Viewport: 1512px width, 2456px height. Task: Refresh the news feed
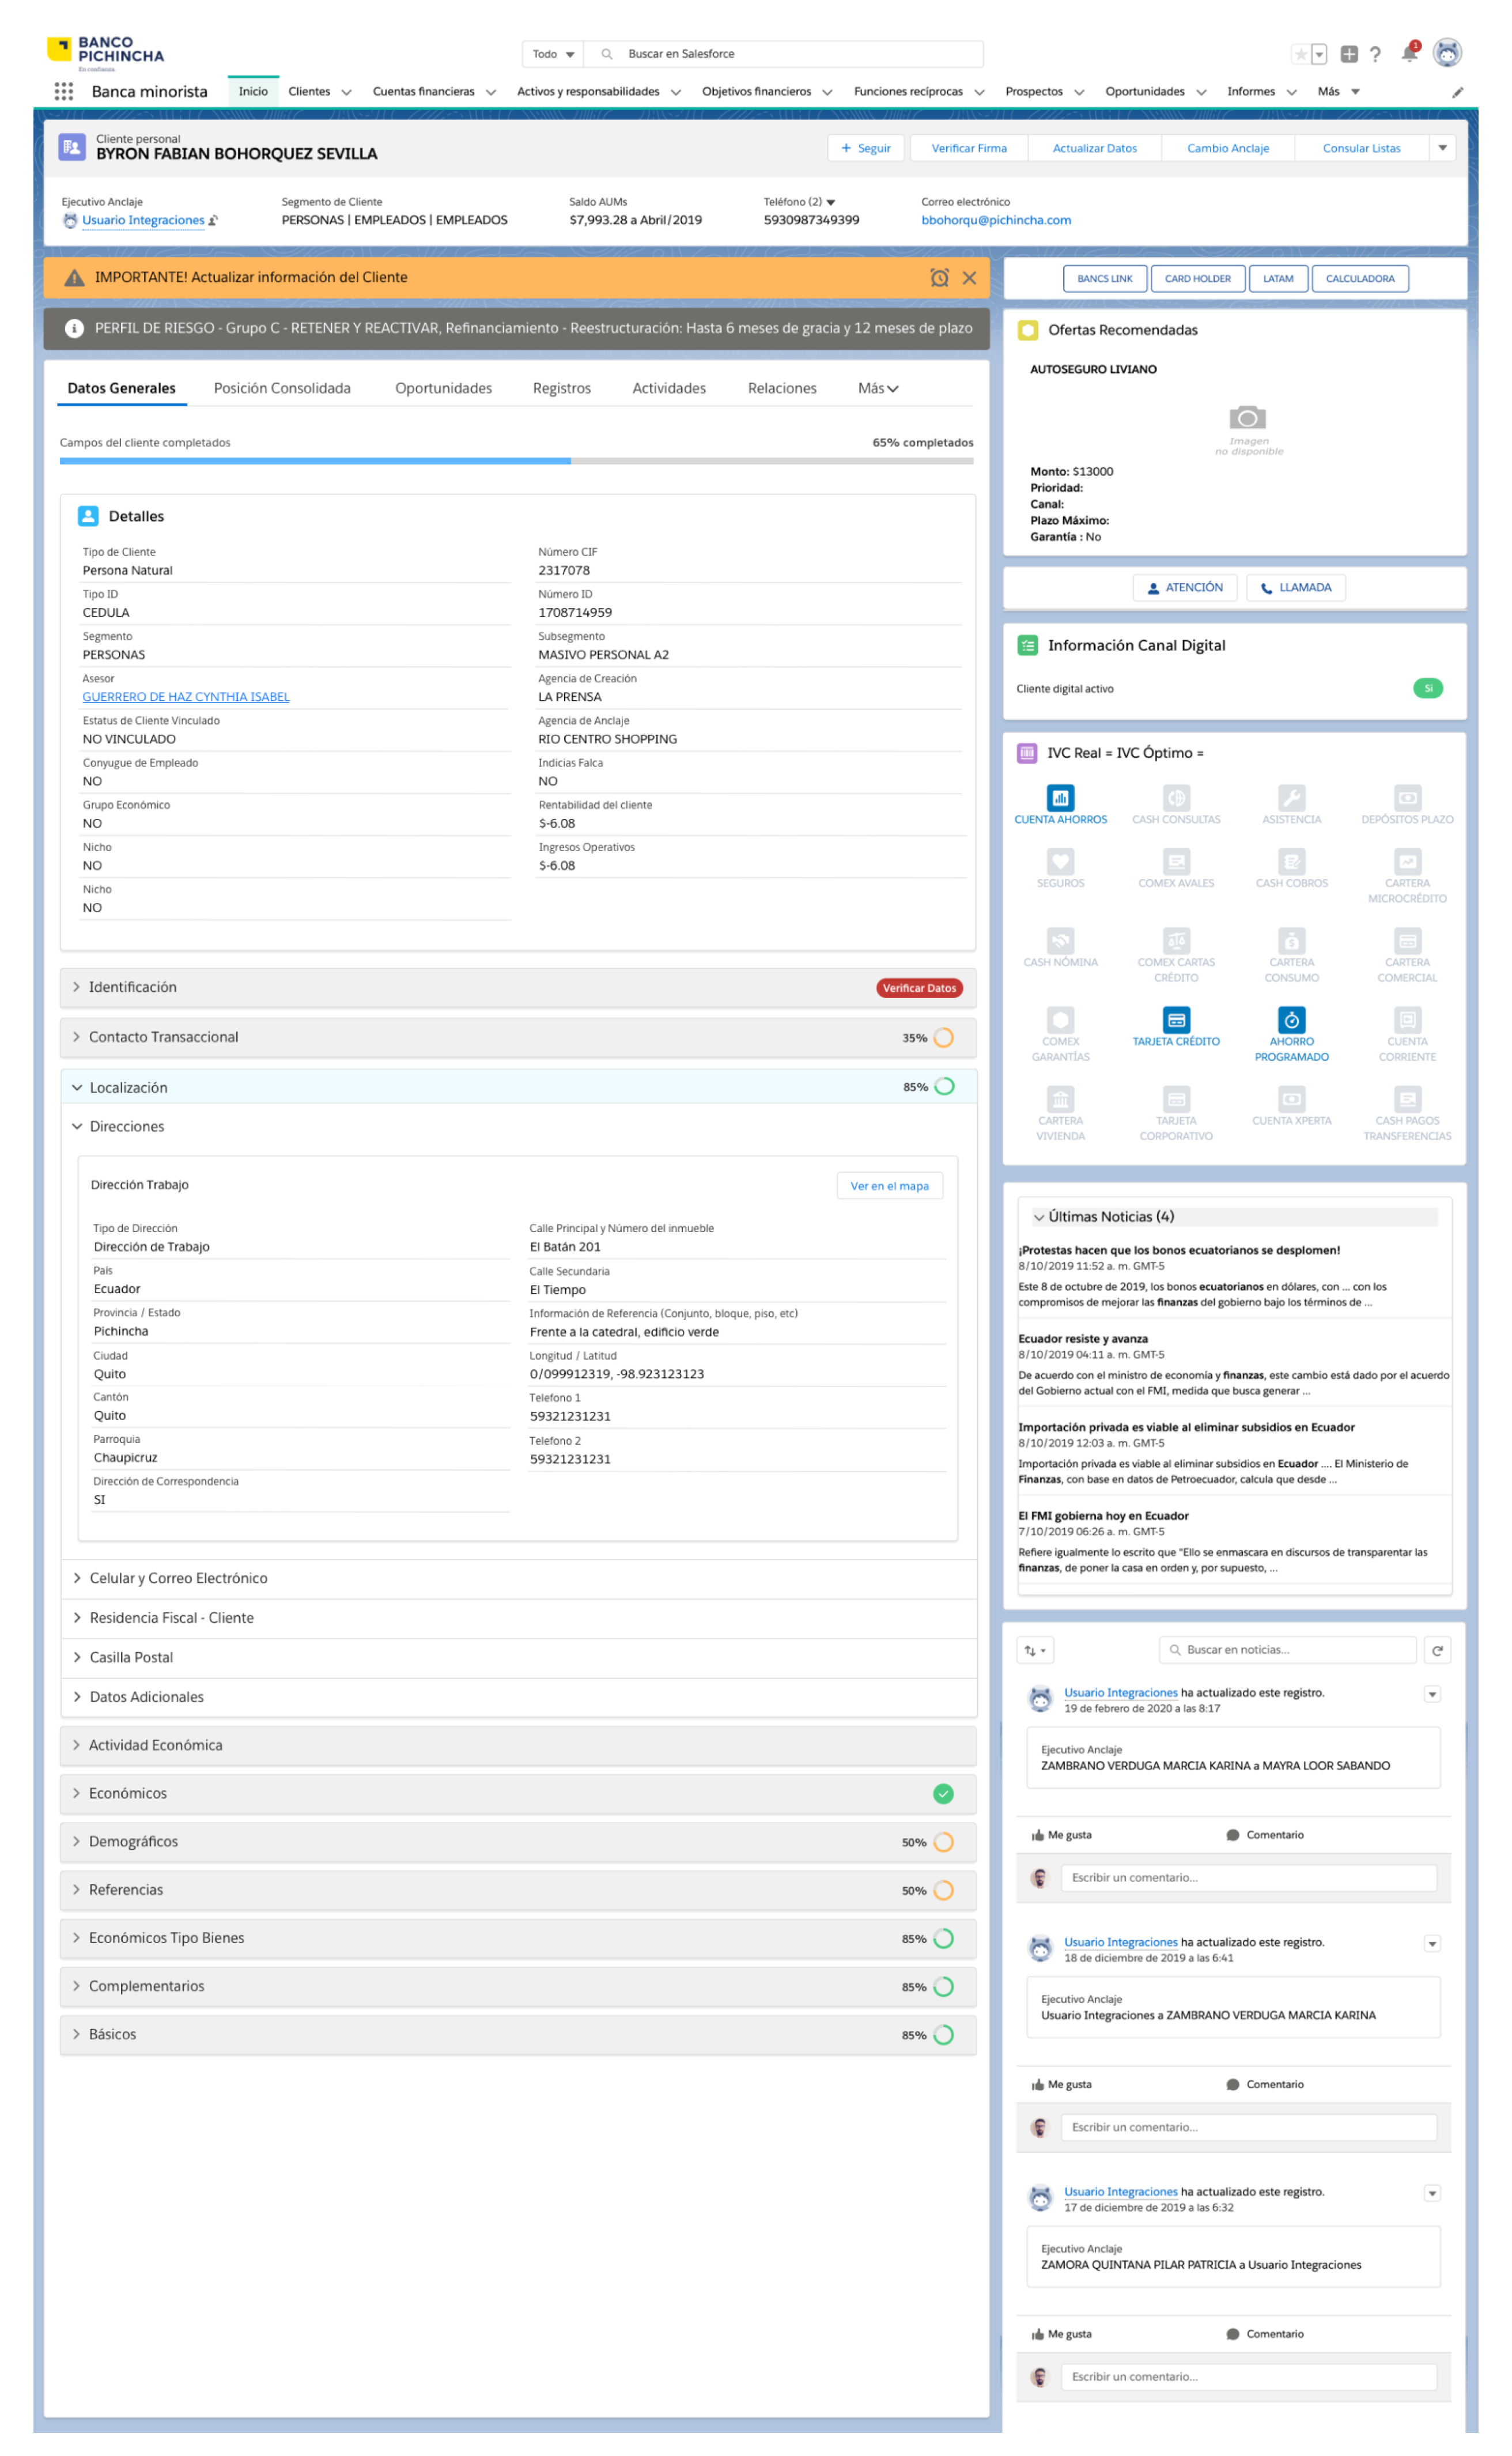coord(1437,1650)
